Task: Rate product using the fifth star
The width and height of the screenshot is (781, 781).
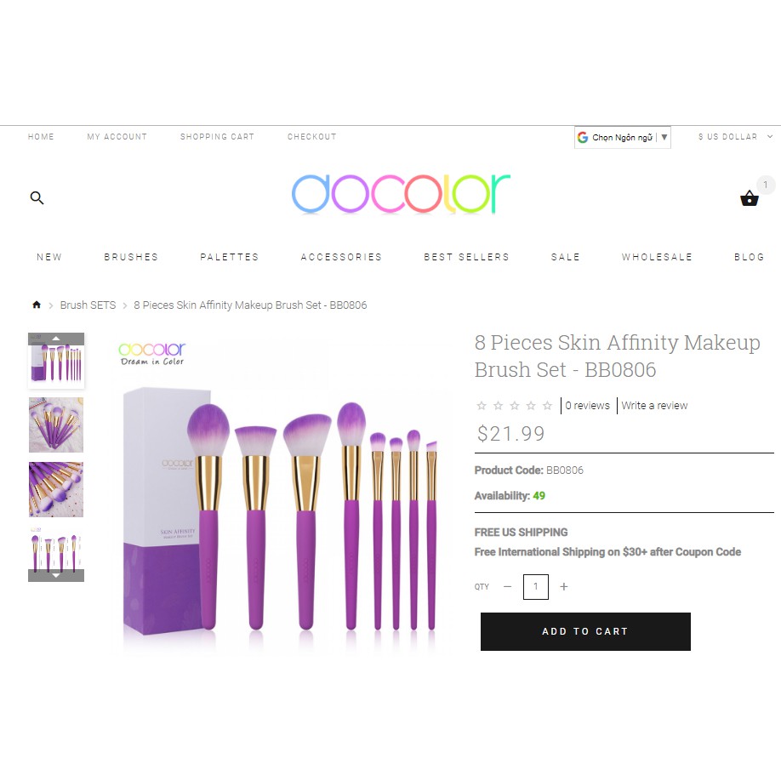Action: (x=547, y=406)
